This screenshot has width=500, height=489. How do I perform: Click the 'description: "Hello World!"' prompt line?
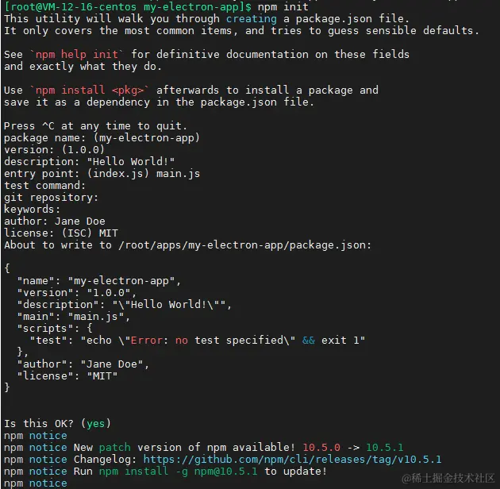click(89, 161)
